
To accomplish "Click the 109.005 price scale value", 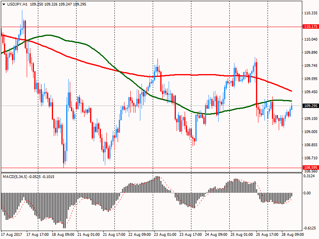I will pos(311,132).
